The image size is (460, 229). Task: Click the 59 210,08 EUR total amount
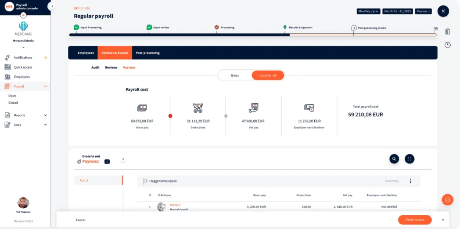365,114
